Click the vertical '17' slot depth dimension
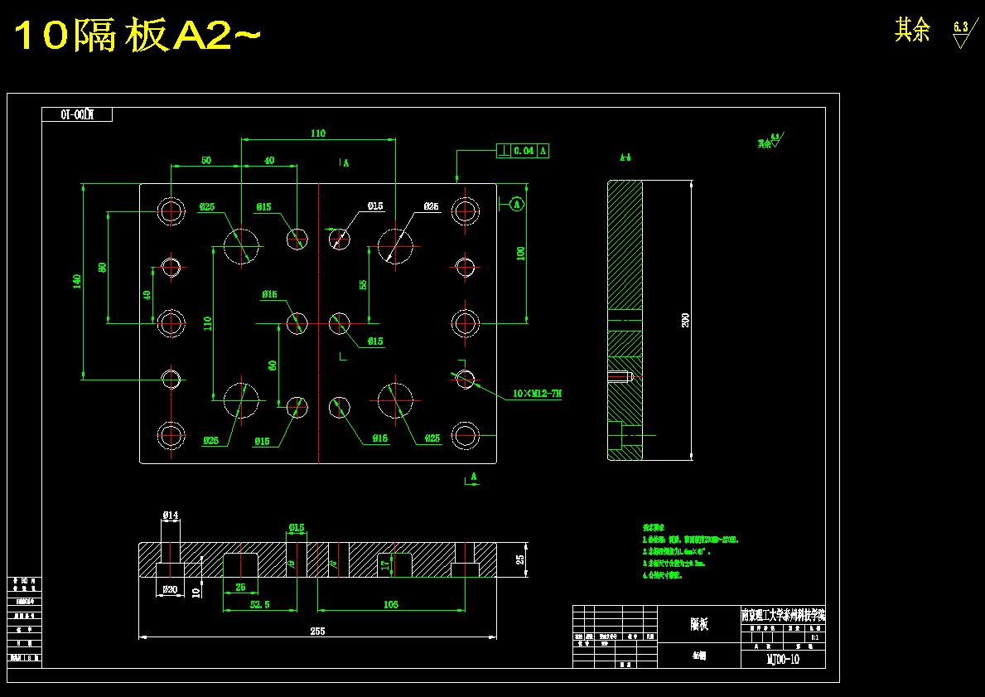Screen dimensions: 985x697 click(386, 566)
